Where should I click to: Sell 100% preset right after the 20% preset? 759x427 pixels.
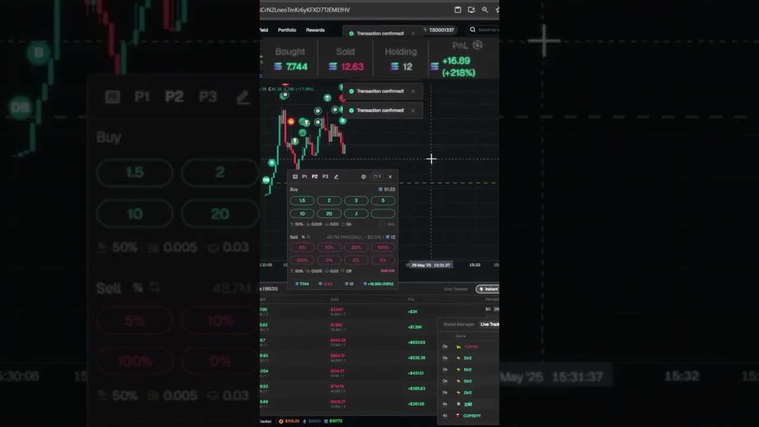[383, 247]
